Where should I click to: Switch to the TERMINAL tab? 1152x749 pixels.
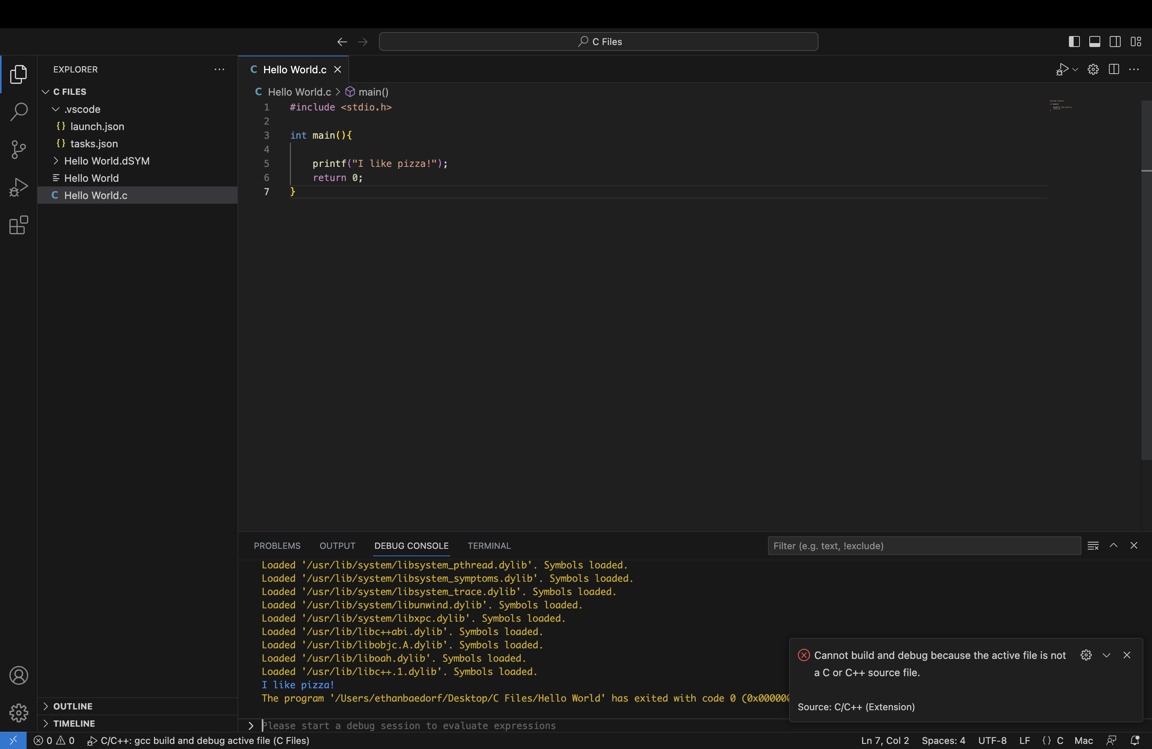coord(489,546)
